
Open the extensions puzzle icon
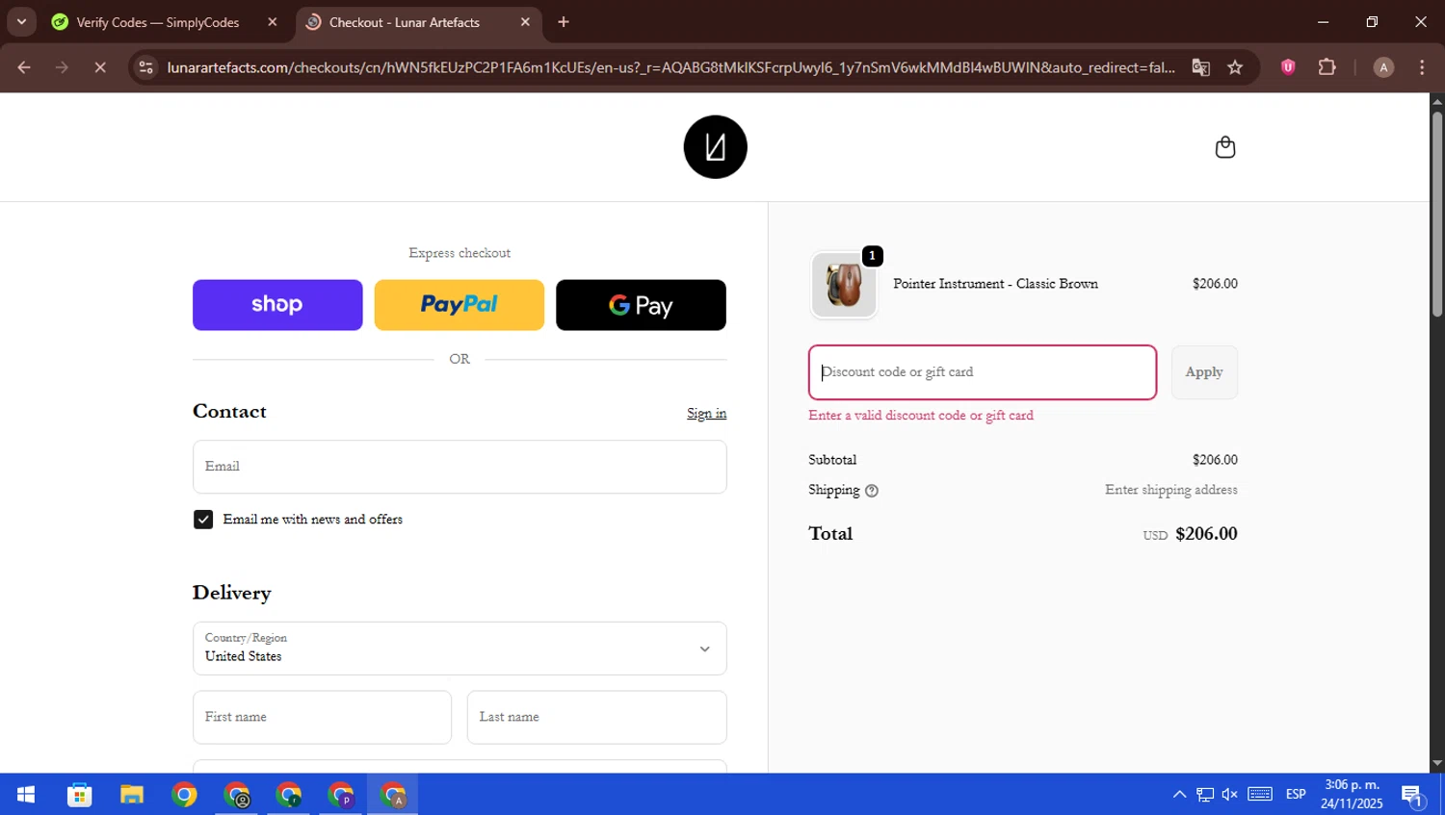pyautogui.click(x=1327, y=67)
